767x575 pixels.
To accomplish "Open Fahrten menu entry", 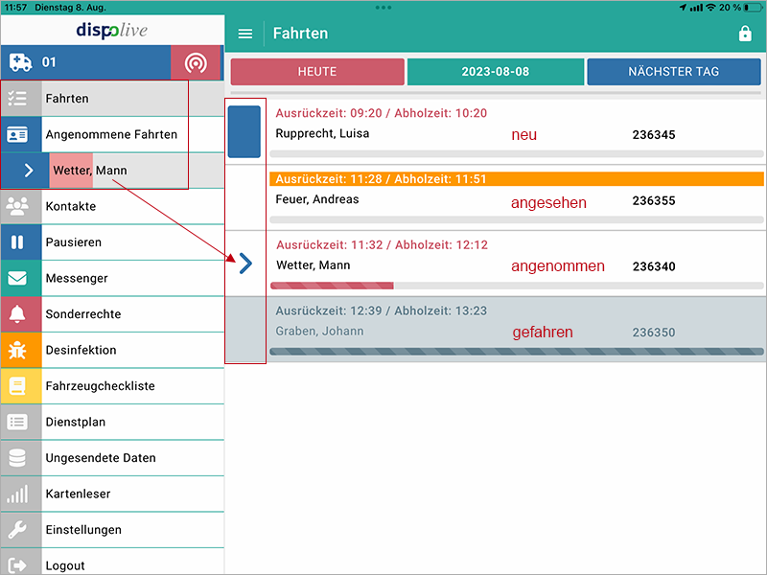I will coord(112,99).
